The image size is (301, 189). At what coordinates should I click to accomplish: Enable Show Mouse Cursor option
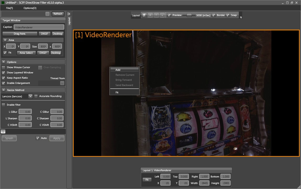[3, 67]
